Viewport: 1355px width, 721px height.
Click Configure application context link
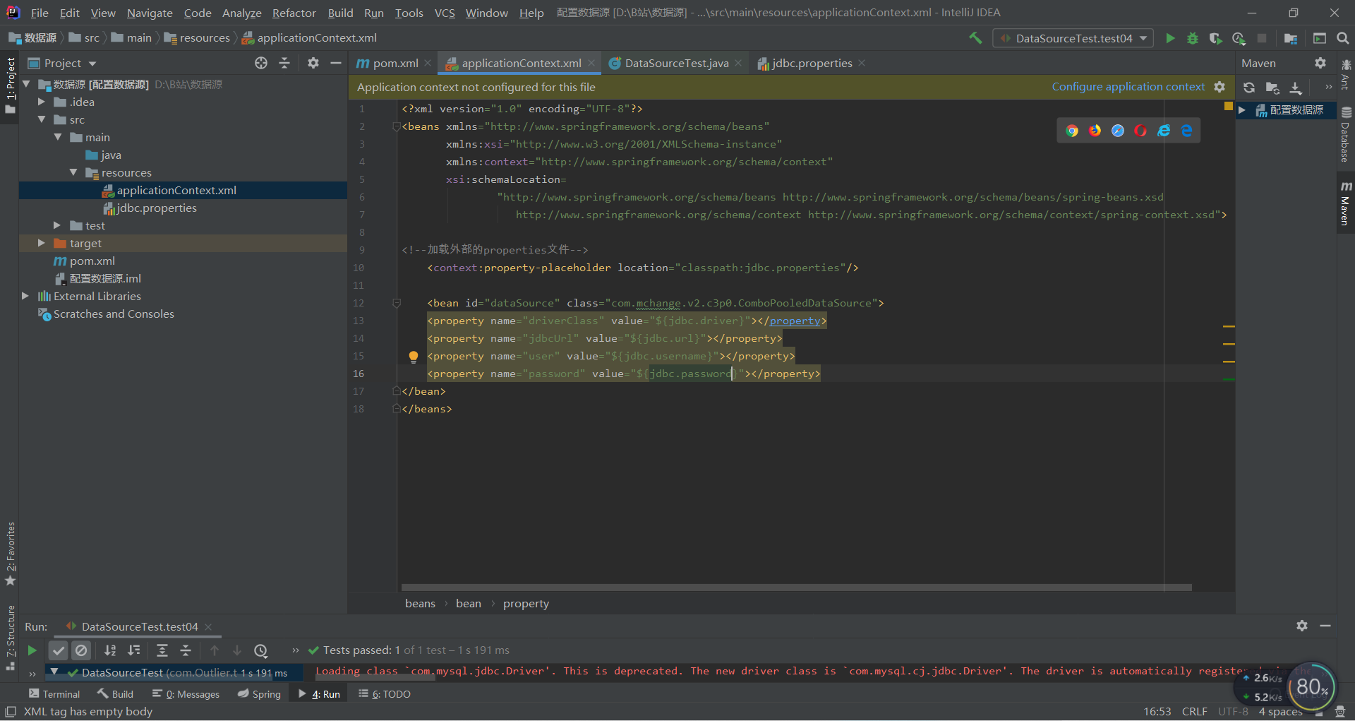[1128, 86]
